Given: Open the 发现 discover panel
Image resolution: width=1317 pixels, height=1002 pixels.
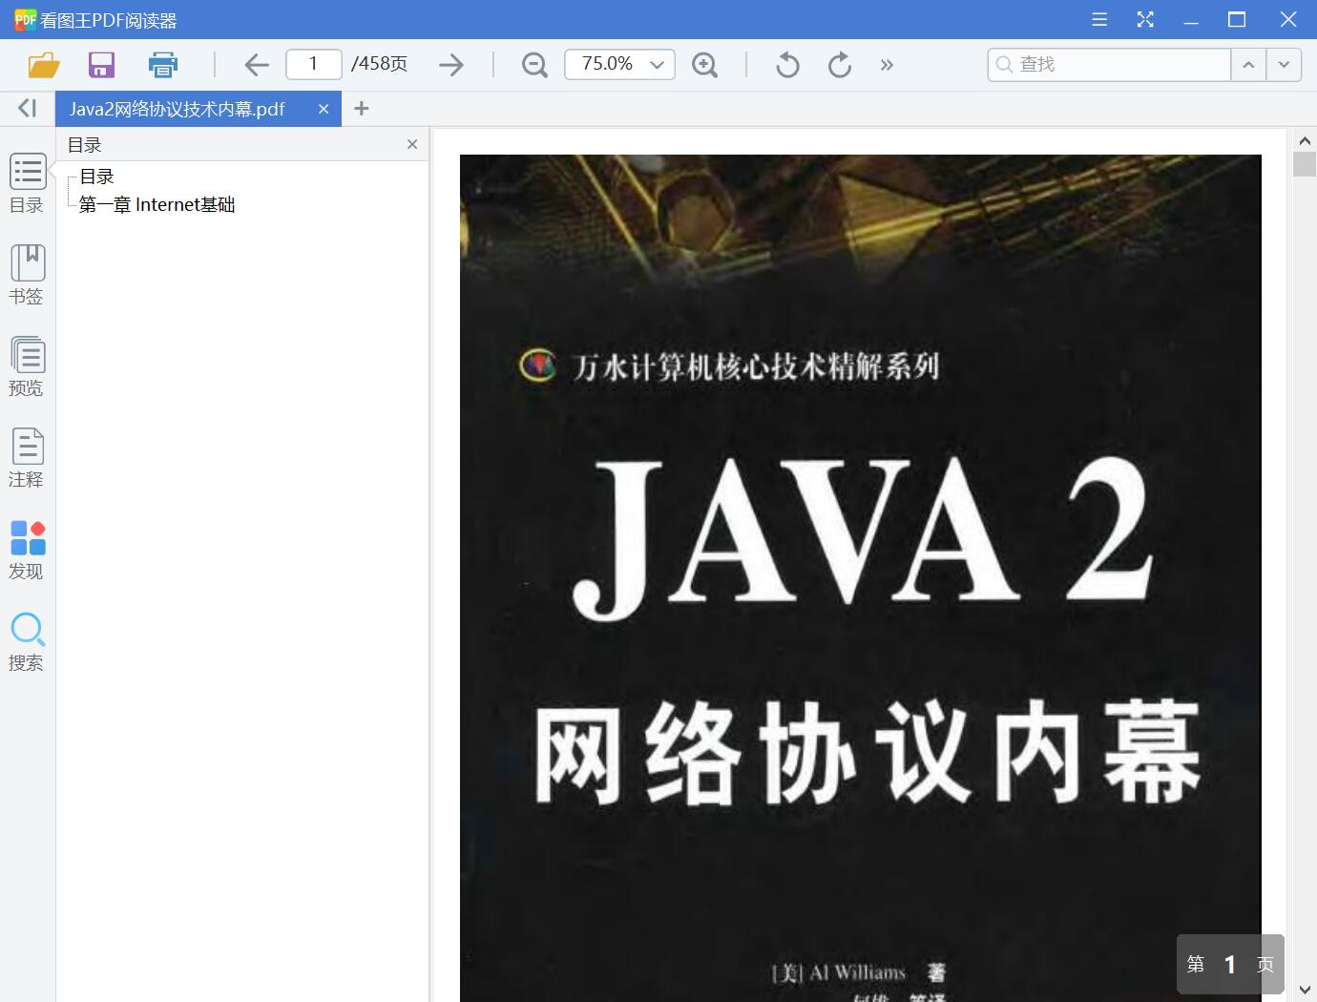Looking at the screenshot, I should pos(27,551).
